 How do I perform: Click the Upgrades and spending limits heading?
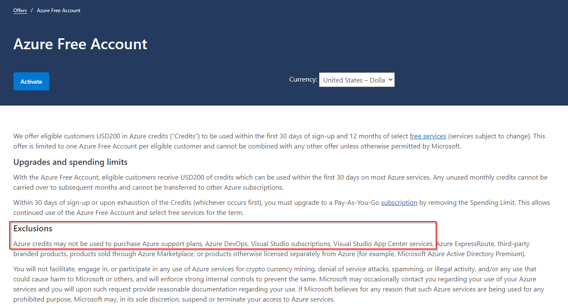(70, 162)
